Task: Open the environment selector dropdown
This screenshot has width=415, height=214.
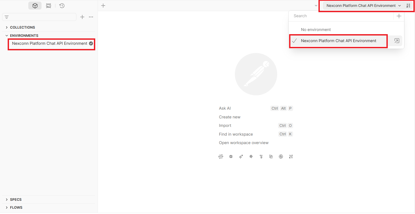Action: (x=363, y=6)
